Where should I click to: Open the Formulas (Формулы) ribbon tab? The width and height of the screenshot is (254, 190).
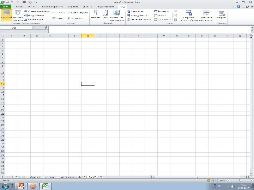coord(73,7)
